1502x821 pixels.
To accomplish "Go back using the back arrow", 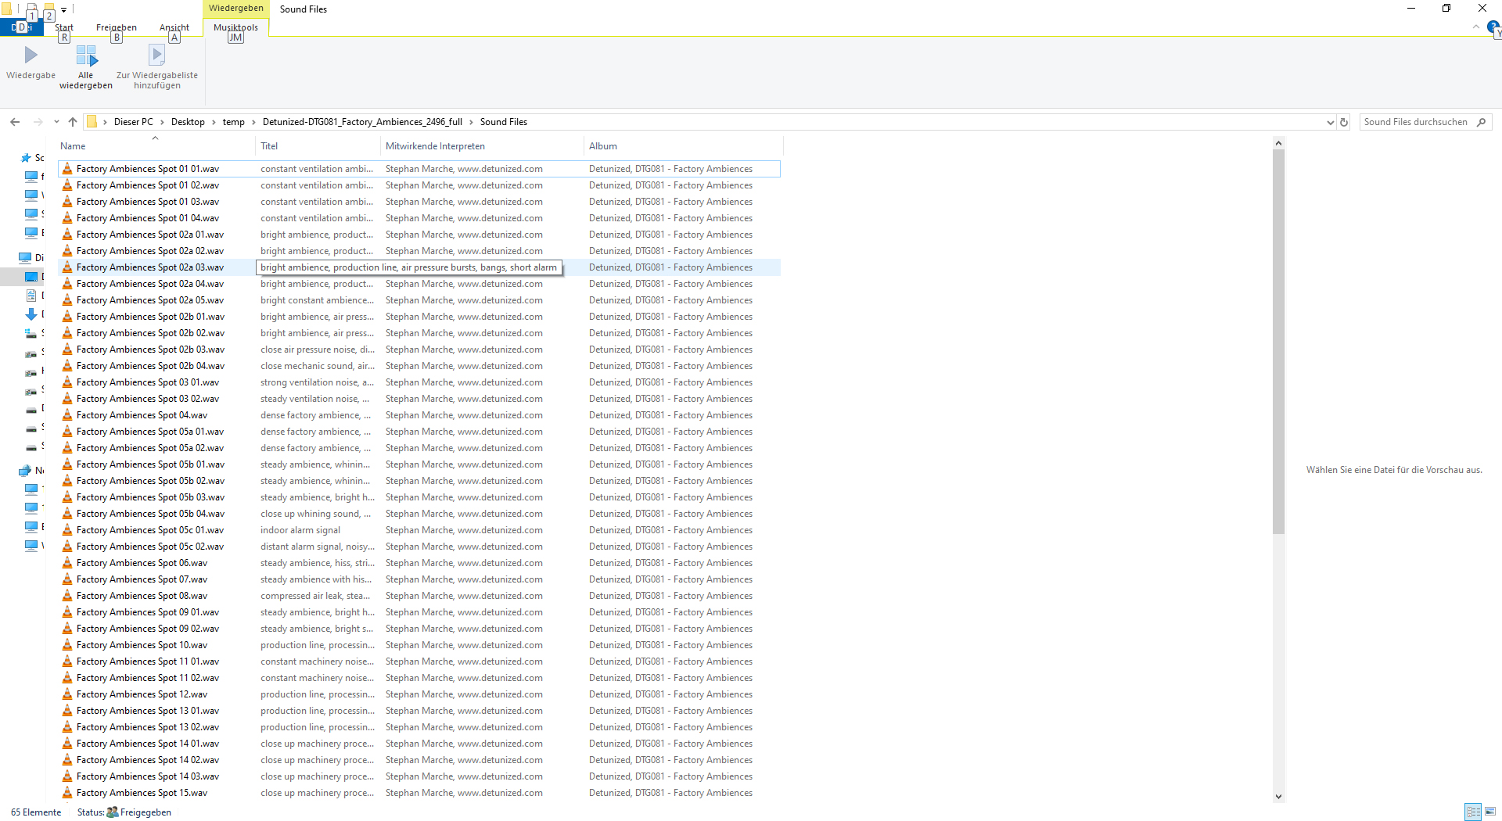I will pos(15,122).
